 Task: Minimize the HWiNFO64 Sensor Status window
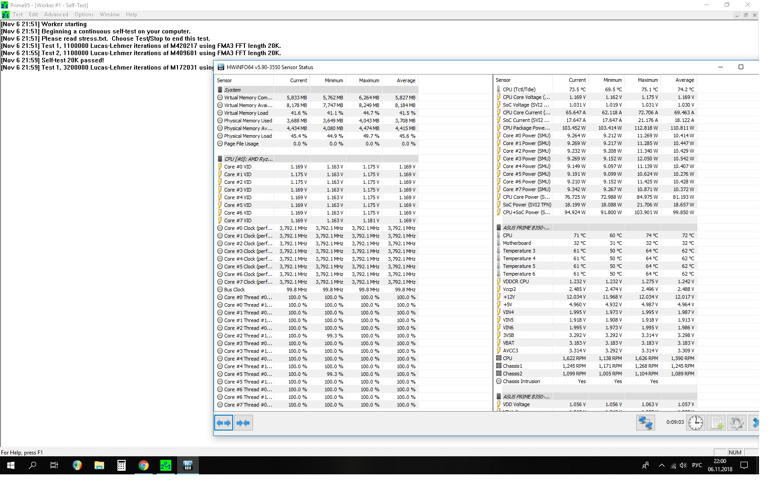[x=721, y=67]
